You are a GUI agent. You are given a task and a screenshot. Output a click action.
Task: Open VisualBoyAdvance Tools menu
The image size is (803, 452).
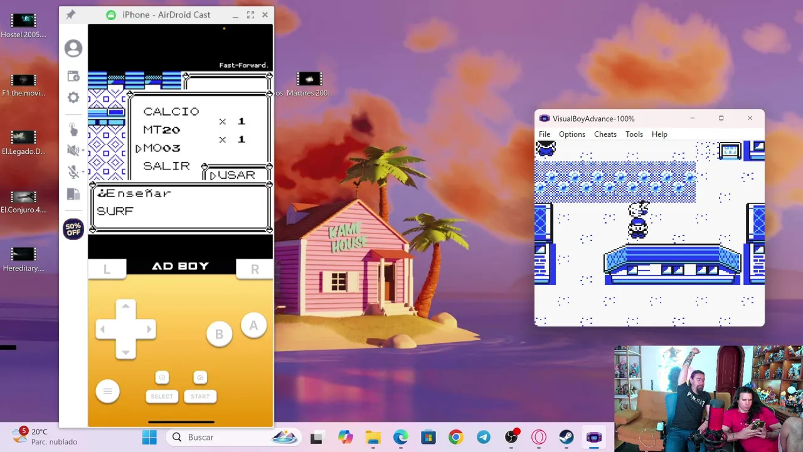tap(634, 134)
